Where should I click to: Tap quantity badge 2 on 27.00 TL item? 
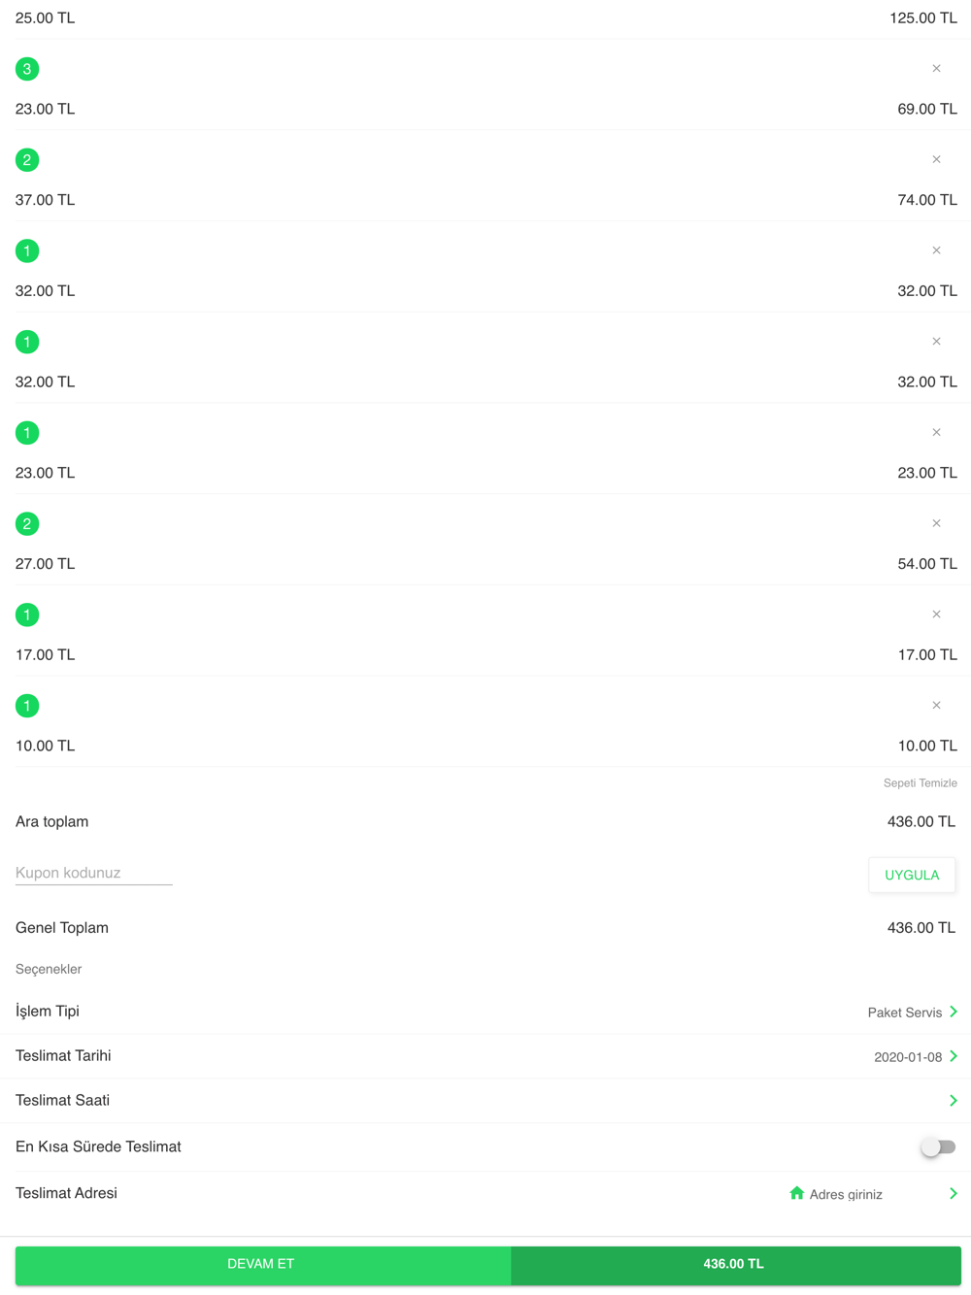point(27,524)
